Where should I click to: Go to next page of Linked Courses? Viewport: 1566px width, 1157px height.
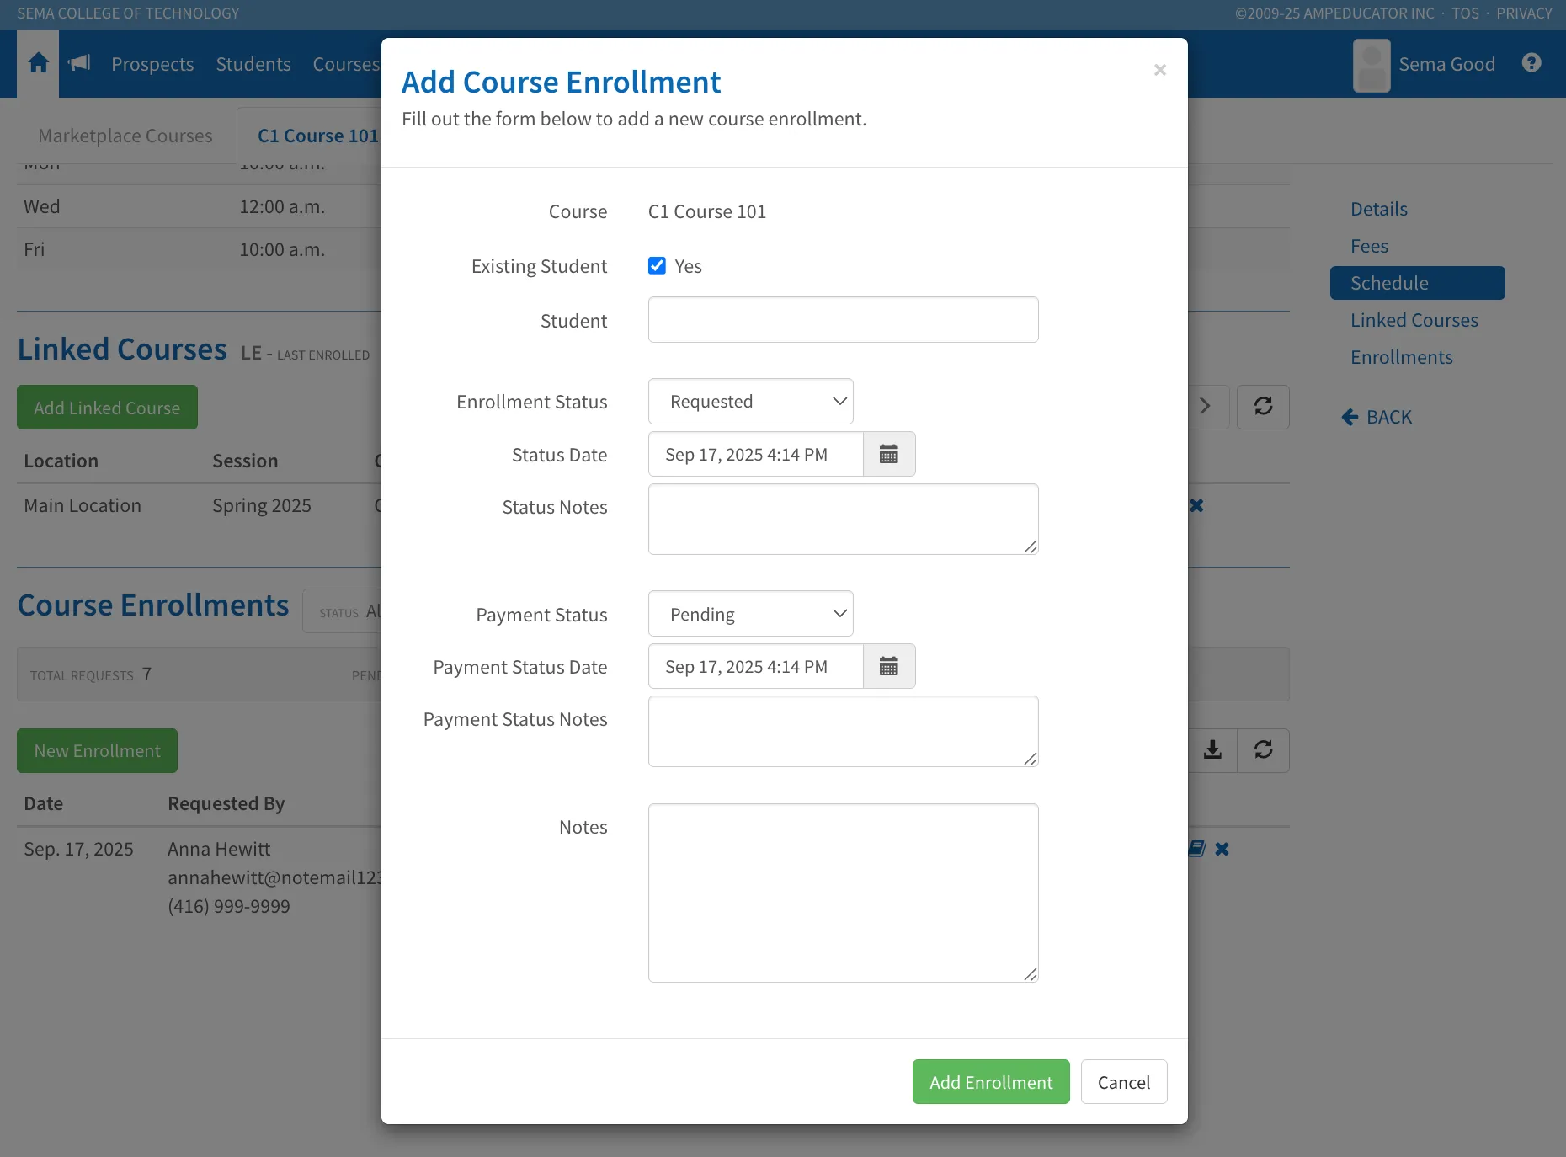pyautogui.click(x=1206, y=407)
